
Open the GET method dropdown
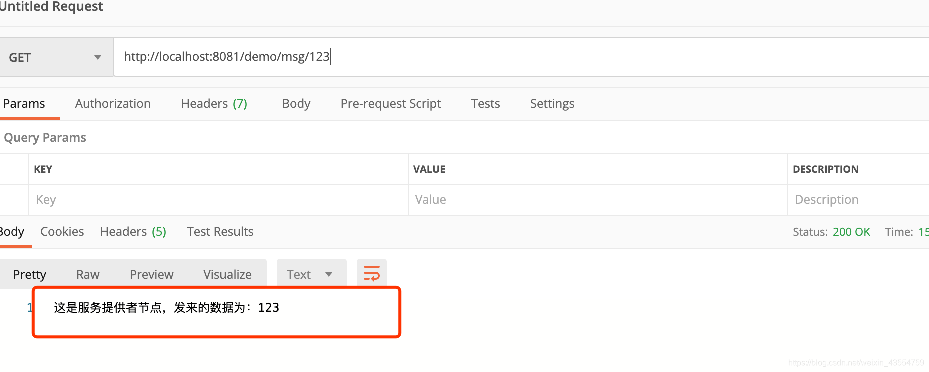56,57
